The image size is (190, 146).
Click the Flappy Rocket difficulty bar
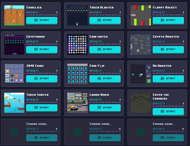coord(168,15)
